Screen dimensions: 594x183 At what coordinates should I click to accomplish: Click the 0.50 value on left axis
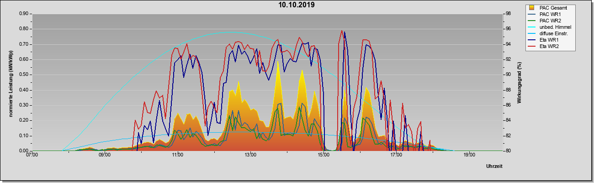(x=24, y=75)
